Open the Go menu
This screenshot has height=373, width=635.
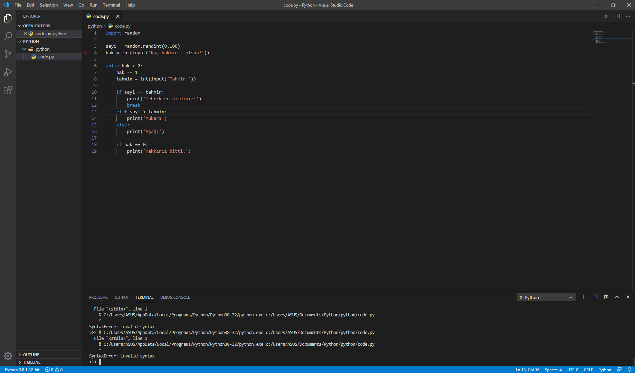coord(81,5)
